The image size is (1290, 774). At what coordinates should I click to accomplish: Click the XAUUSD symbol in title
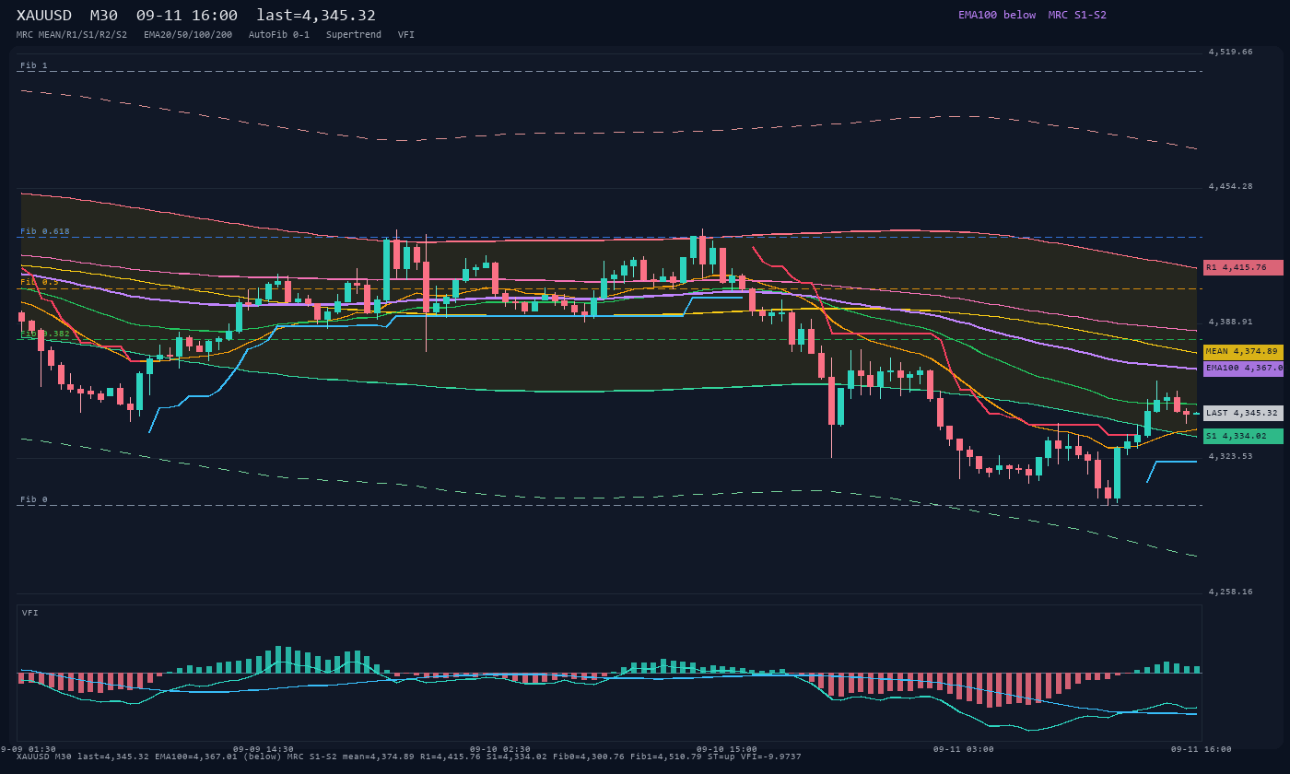(x=45, y=16)
